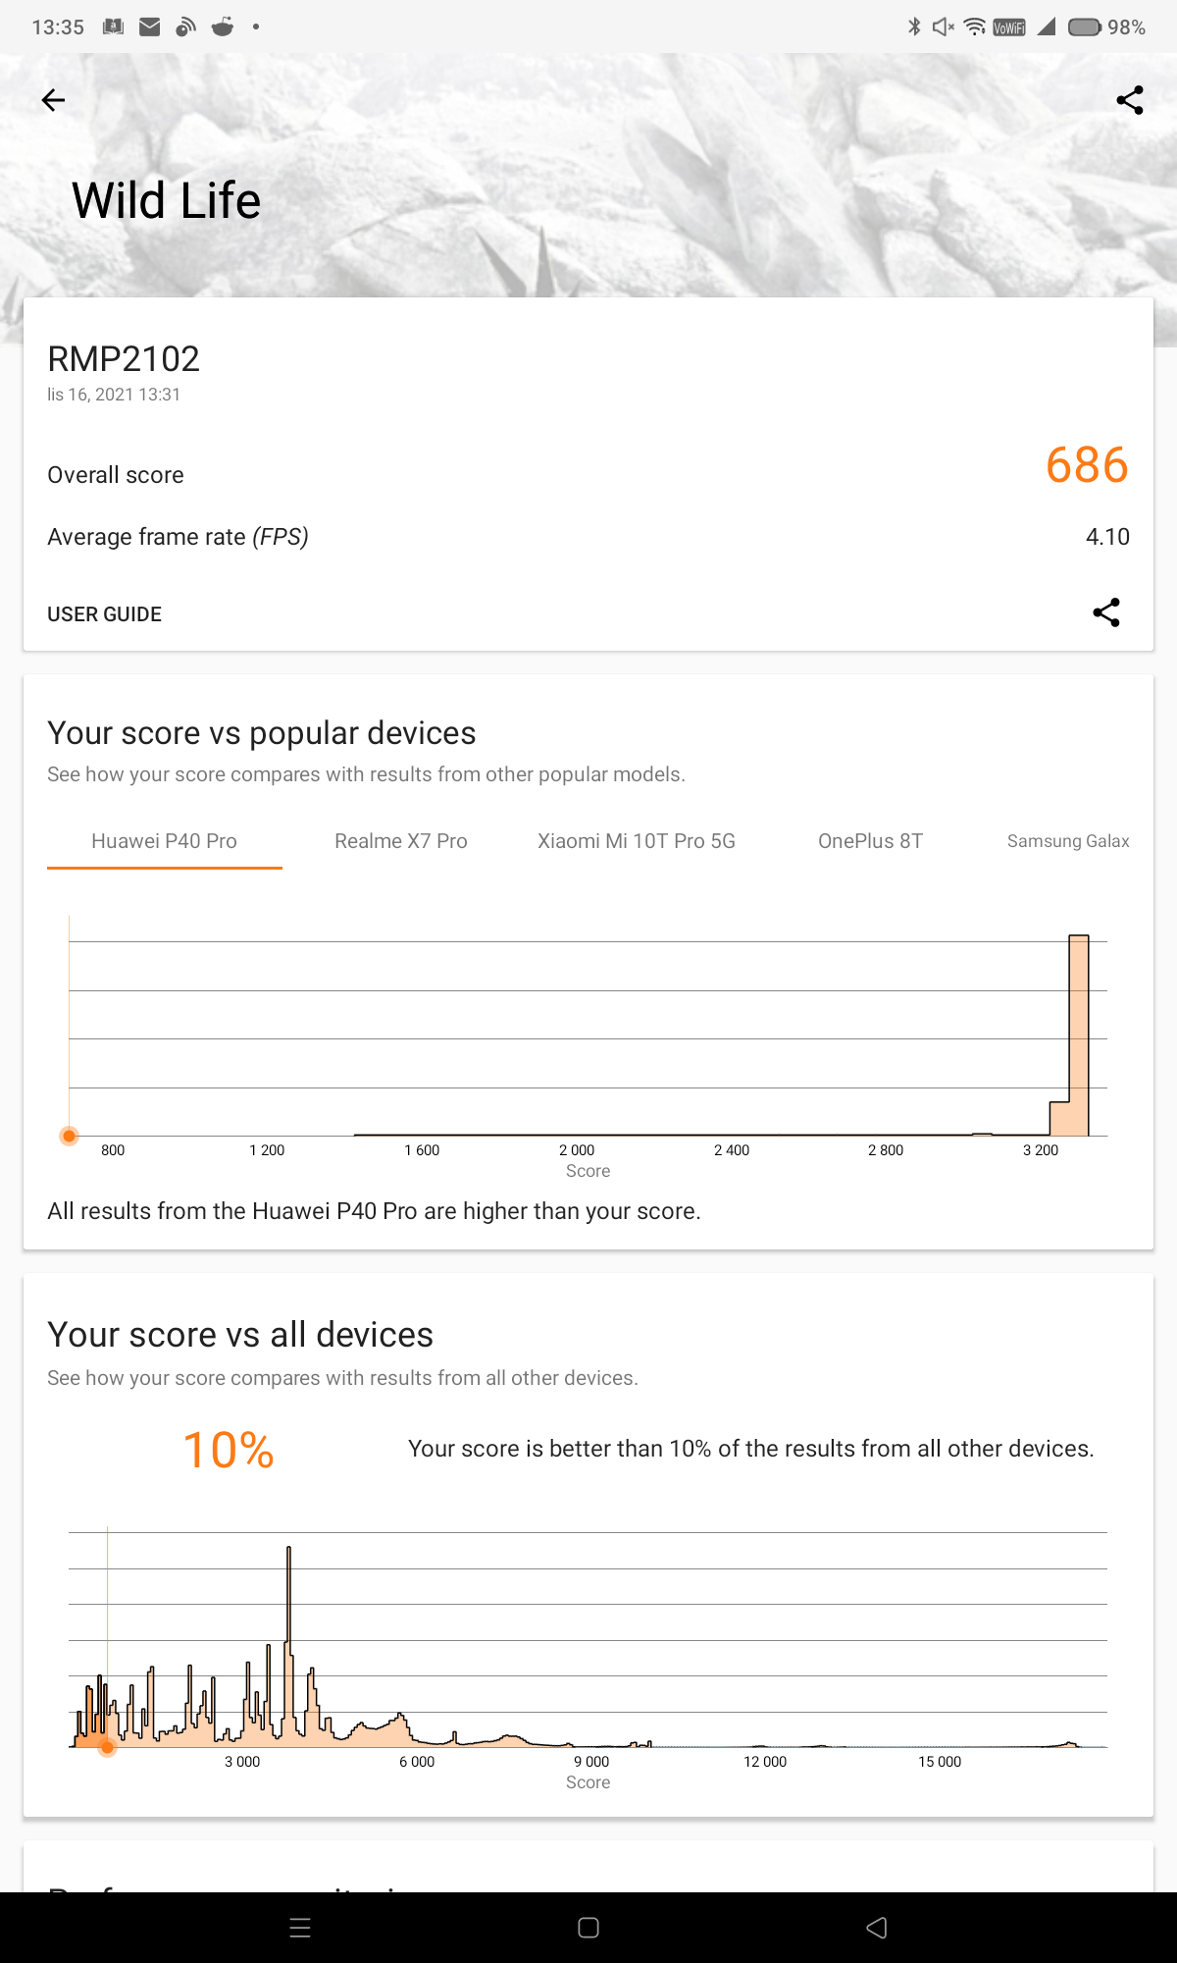This screenshot has width=1177, height=1963.
Task: Tap the orange marker on all devices chart
Action: (107, 1747)
